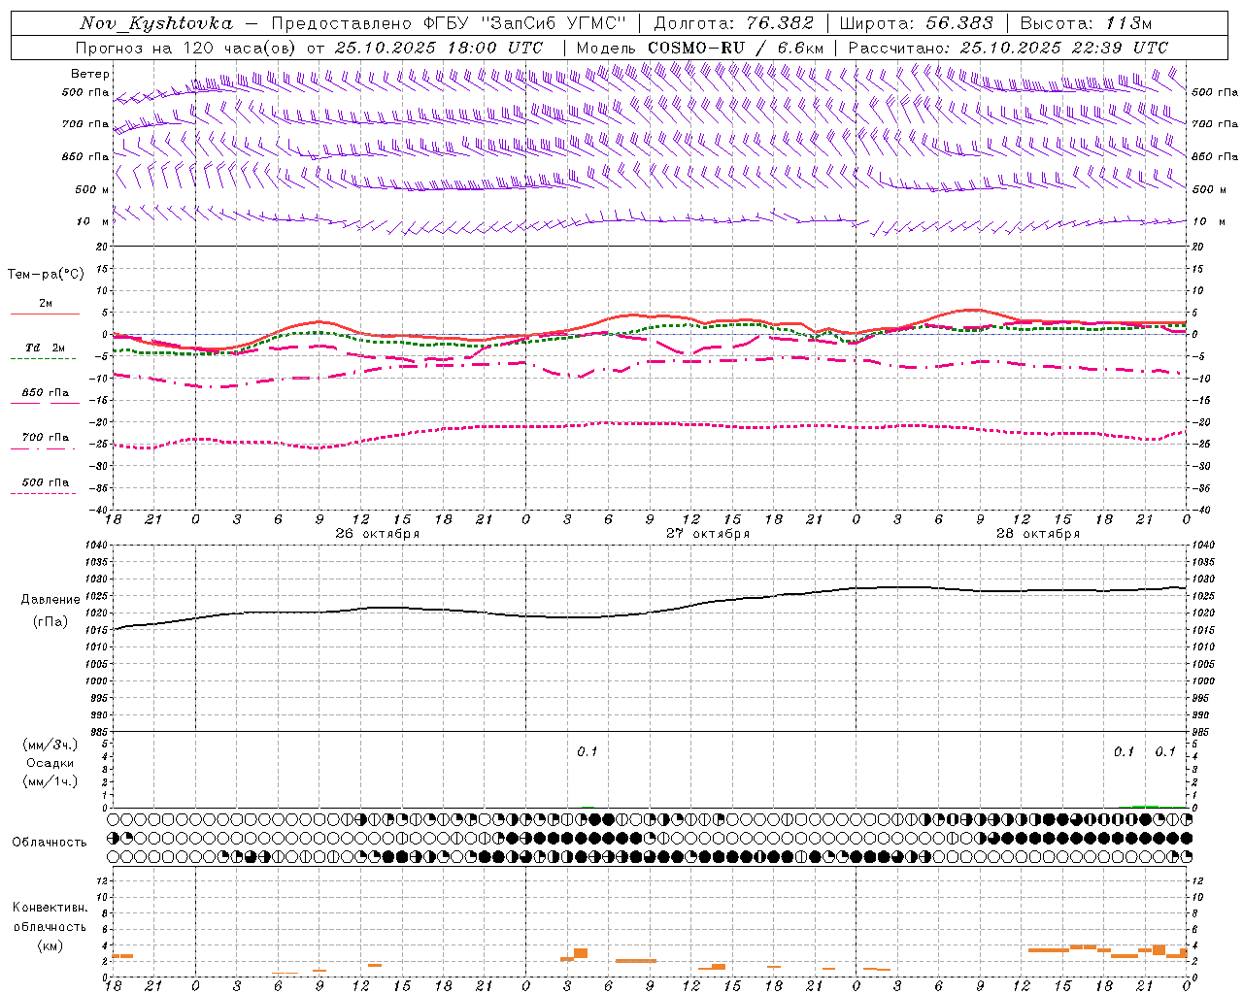Click the Облачность cloud cover panel label
This screenshot has height=994, width=1243.
[x=50, y=843]
